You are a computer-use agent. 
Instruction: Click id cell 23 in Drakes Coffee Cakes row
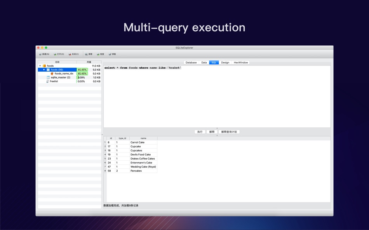(x=111, y=159)
